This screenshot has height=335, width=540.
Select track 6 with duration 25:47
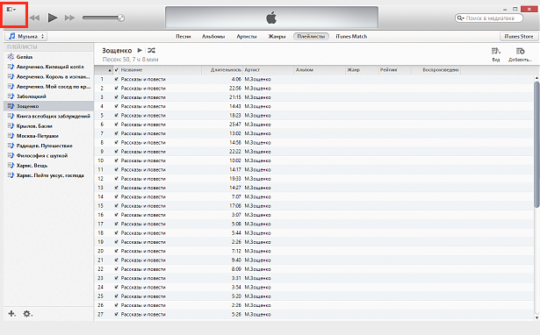[x=314, y=125]
